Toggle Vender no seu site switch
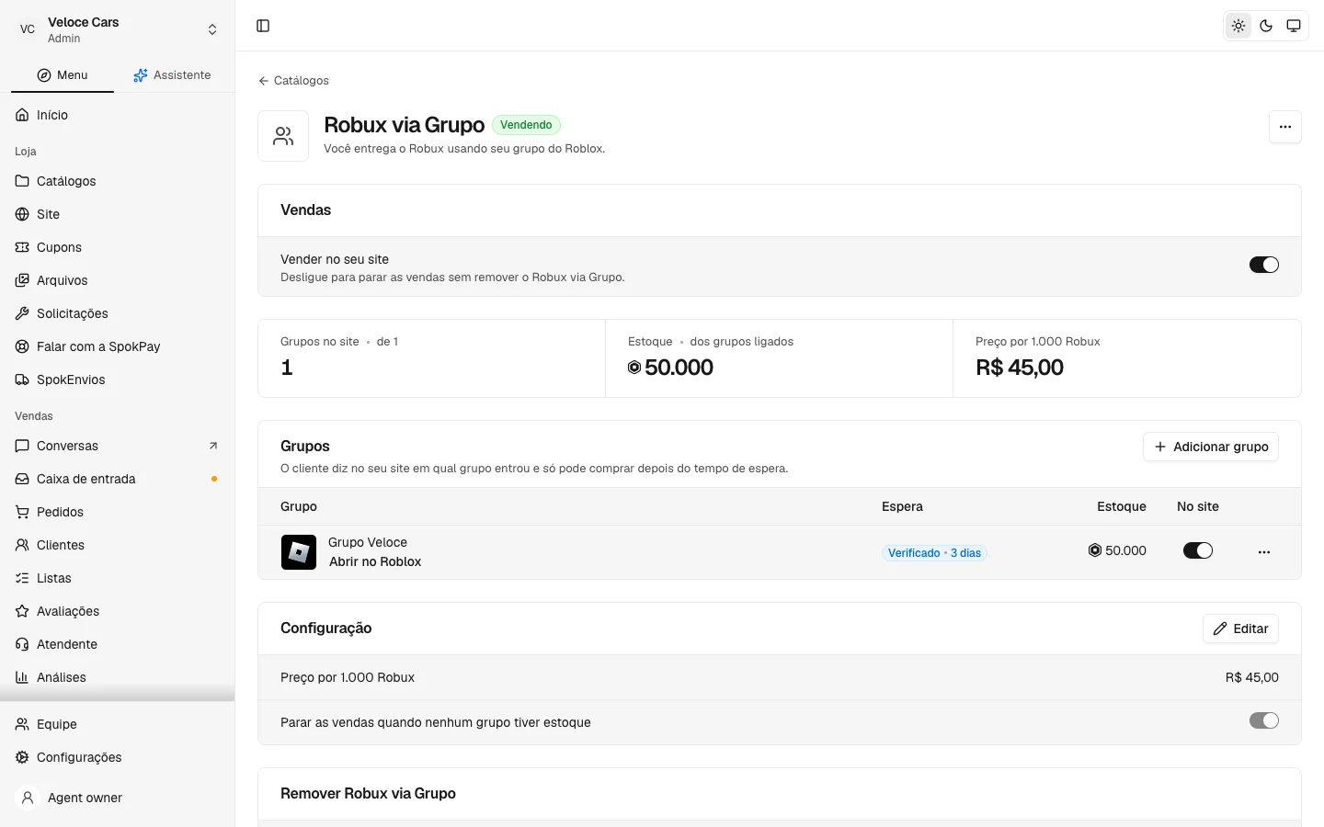This screenshot has width=1324, height=827. tap(1264, 265)
